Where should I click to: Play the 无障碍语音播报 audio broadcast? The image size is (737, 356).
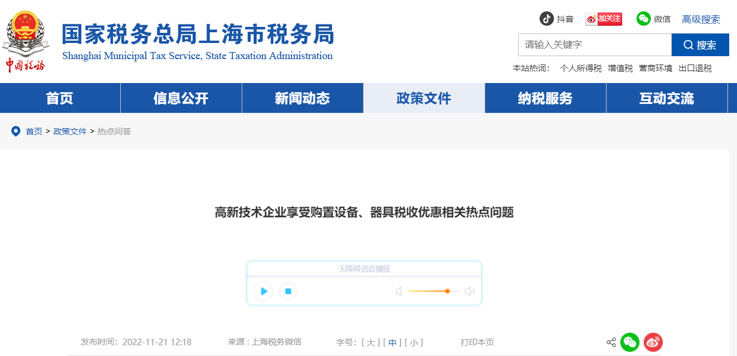[263, 291]
